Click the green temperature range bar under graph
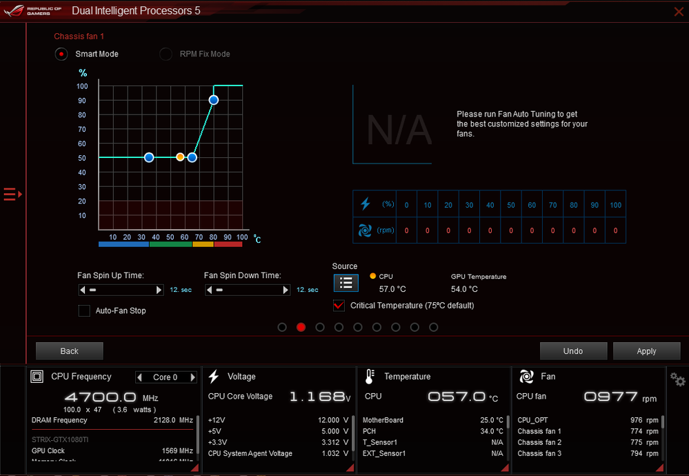This screenshot has width=689, height=476. tap(171, 244)
